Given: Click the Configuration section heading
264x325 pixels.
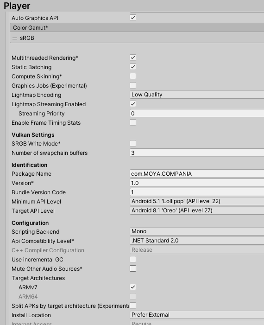Looking at the screenshot, I should point(30,223).
